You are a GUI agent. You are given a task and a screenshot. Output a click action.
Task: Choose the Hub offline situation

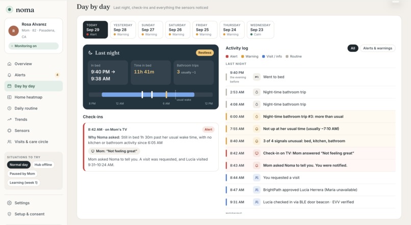(x=43, y=165)
